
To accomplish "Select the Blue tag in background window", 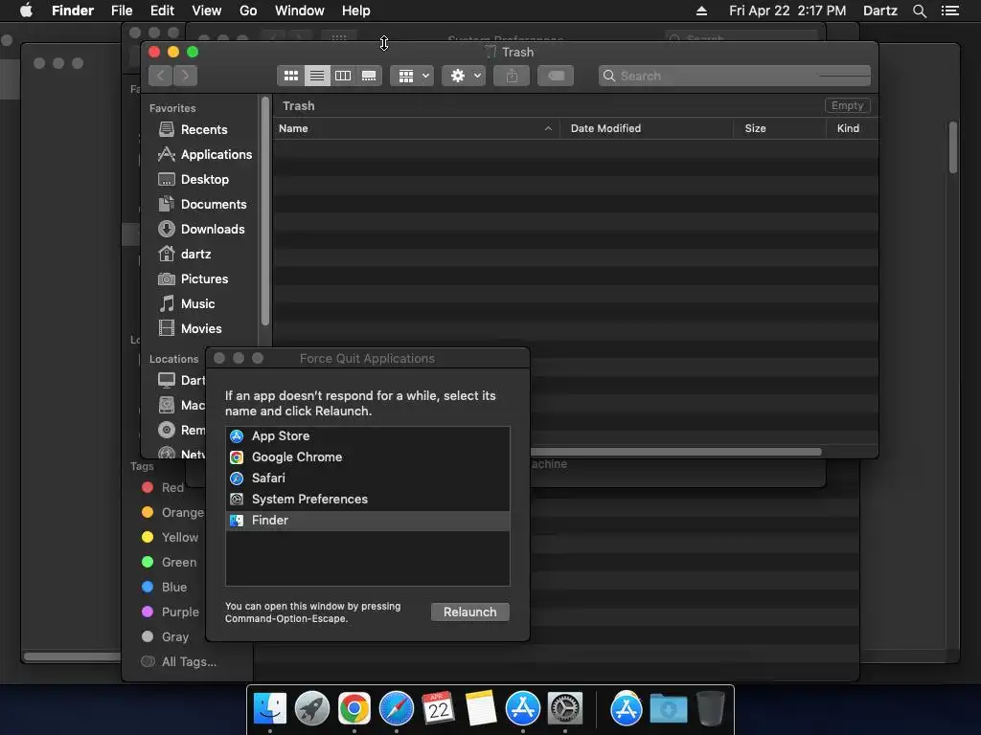I will coord(164,587).
